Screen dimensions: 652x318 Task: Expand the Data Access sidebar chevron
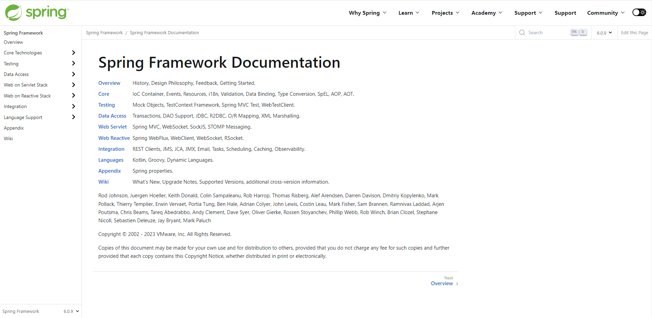pyautogui.click(x=73, y=74)
